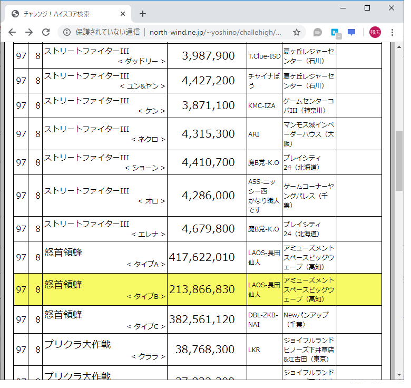This screenshot has width=411, height=388.
Task: Select the score 4,679,800
Action: [208, 229]
